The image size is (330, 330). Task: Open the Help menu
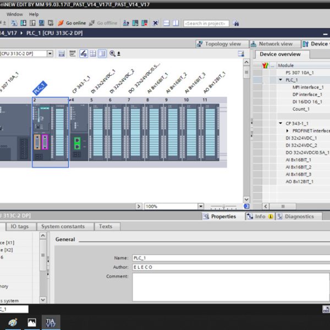pyautogui.click(x=34, y=14)
